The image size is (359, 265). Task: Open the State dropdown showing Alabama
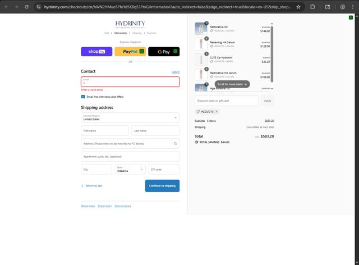point(130,170)
